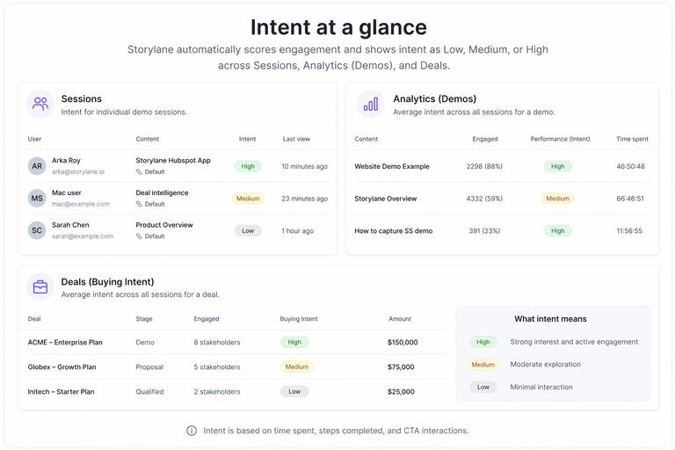Screen dimensions: 675x450
Task: Click High badge for Website Demo Example
Action: pos(558,166)
